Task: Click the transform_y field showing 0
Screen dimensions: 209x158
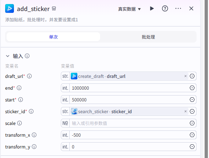Action: [129, 147]
